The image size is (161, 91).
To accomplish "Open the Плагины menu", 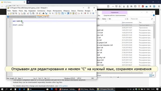I will pyautogui.click(x=80, y=11).
